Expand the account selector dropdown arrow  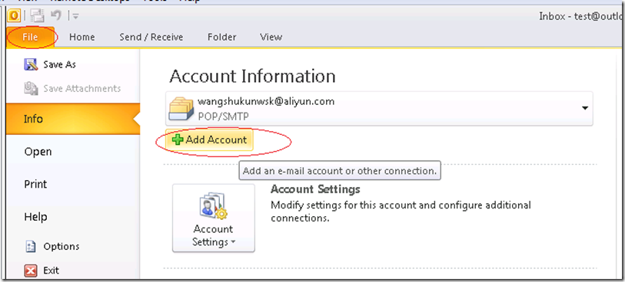pyautogui.click(x=585, y=108)
